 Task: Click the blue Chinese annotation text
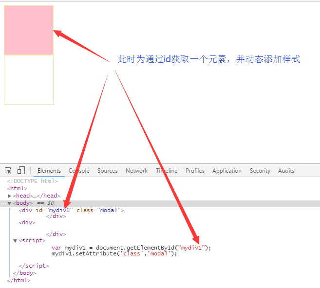coord(209,59)
